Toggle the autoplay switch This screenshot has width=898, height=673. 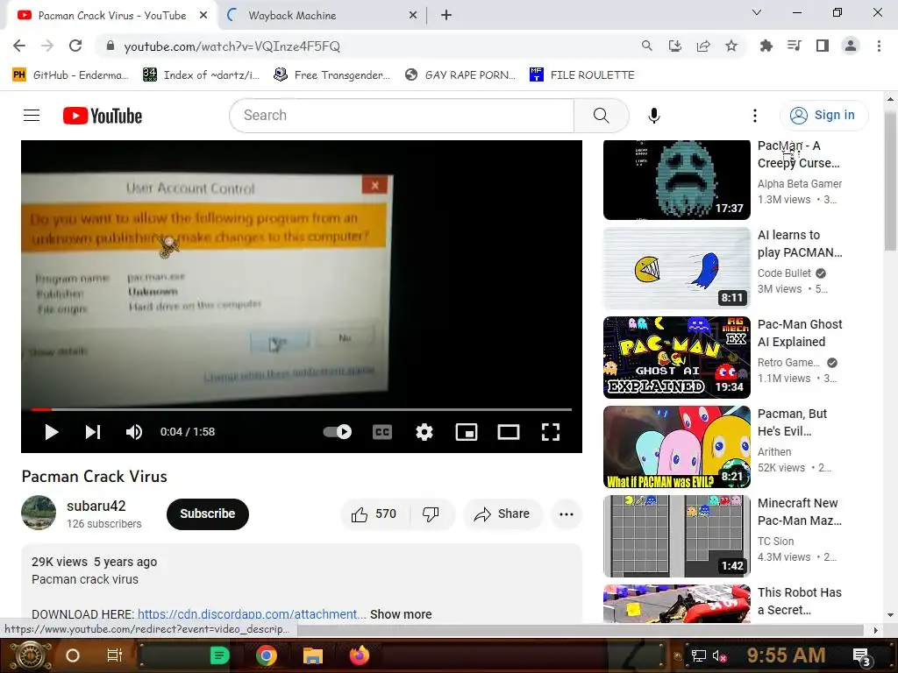tap(338, 432)
